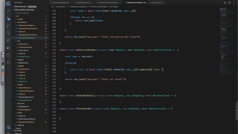Open Customer.dto.ts in the file tree
The image size is (238, 134).
click(x=25, y=47)
